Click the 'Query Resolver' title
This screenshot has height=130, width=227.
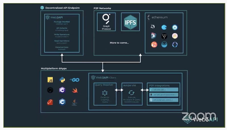104,85
